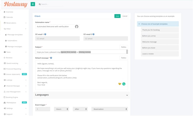Image resolution: width=193 pixels, height=116 pixels.
Task: Collapse the Choose one of example templates list
Action: coord(139,24)
